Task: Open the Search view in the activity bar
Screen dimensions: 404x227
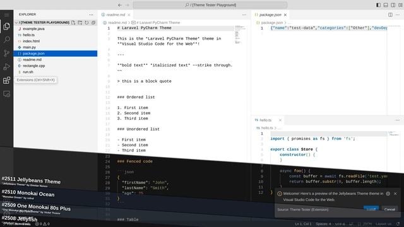Action: (x=6, y=40)
